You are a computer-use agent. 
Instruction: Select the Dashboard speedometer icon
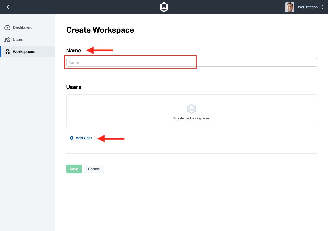(7, 27)
